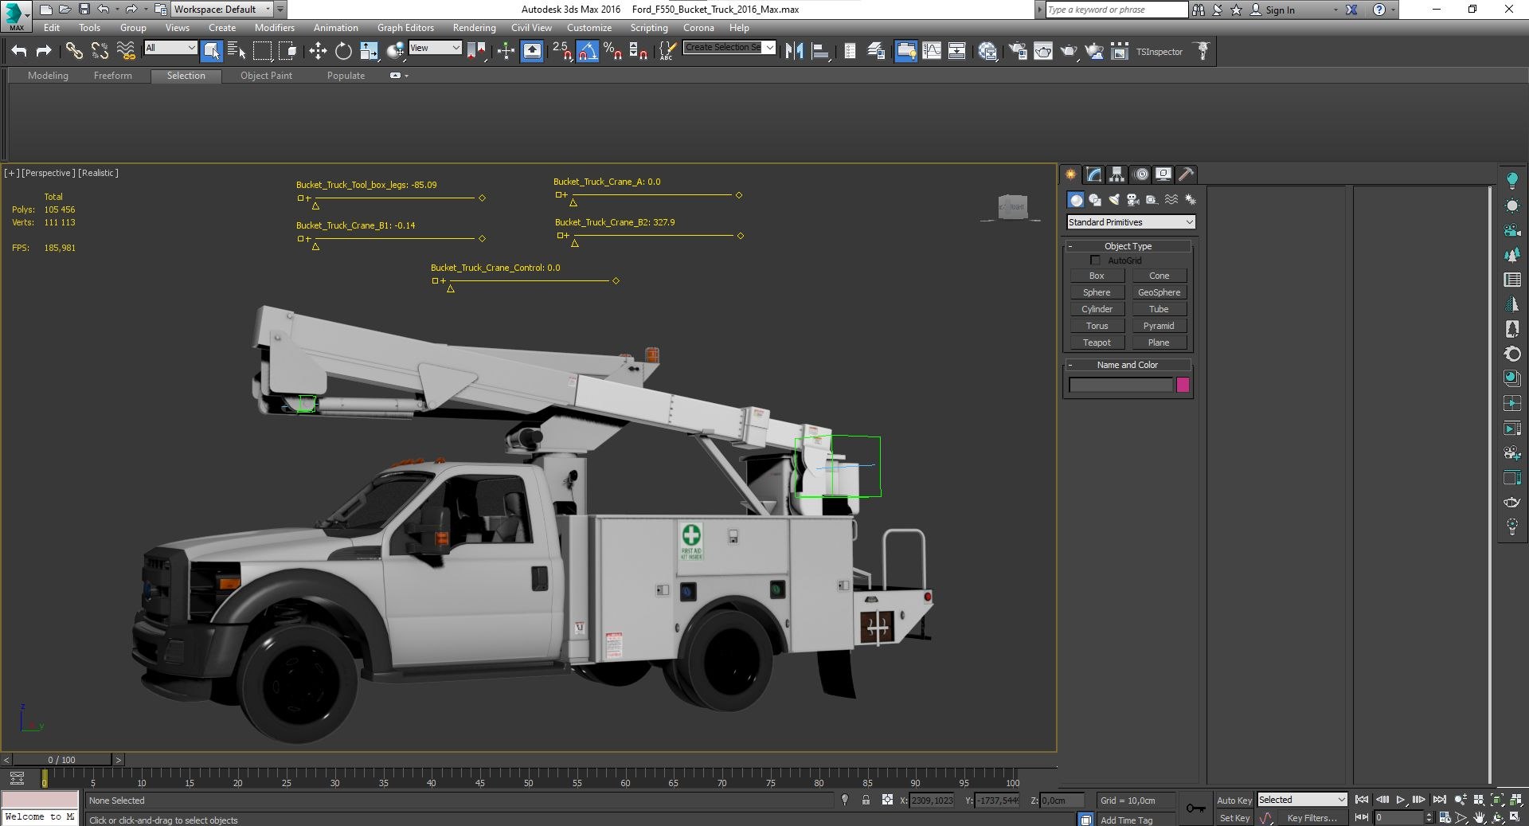Open the Utilities hammer panel tab
Screen dimensions: 1529x826
pyautogui.click(x=1187, y=174)
